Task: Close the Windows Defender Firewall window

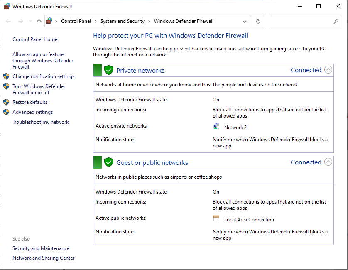Action: click(337, 7)
